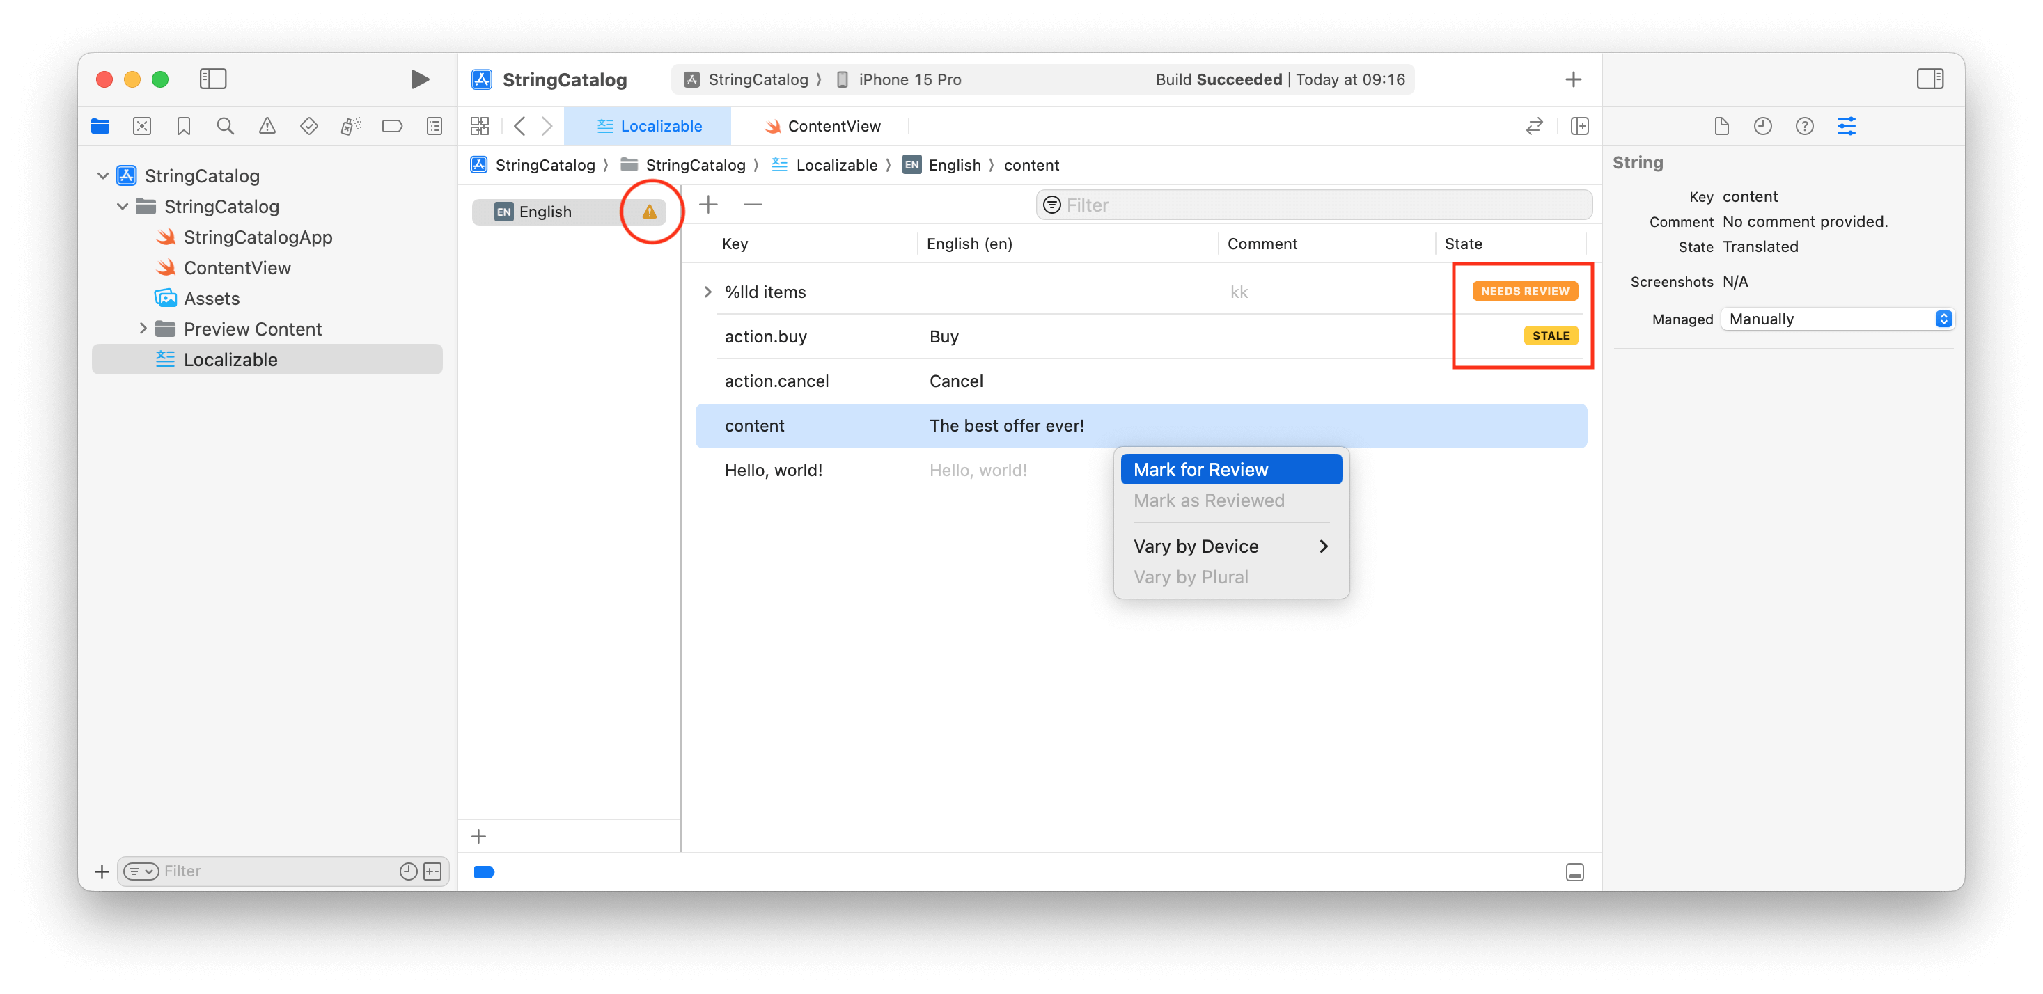Show the File inspector
The image size is (2043, 994).
coord(1721,125)
